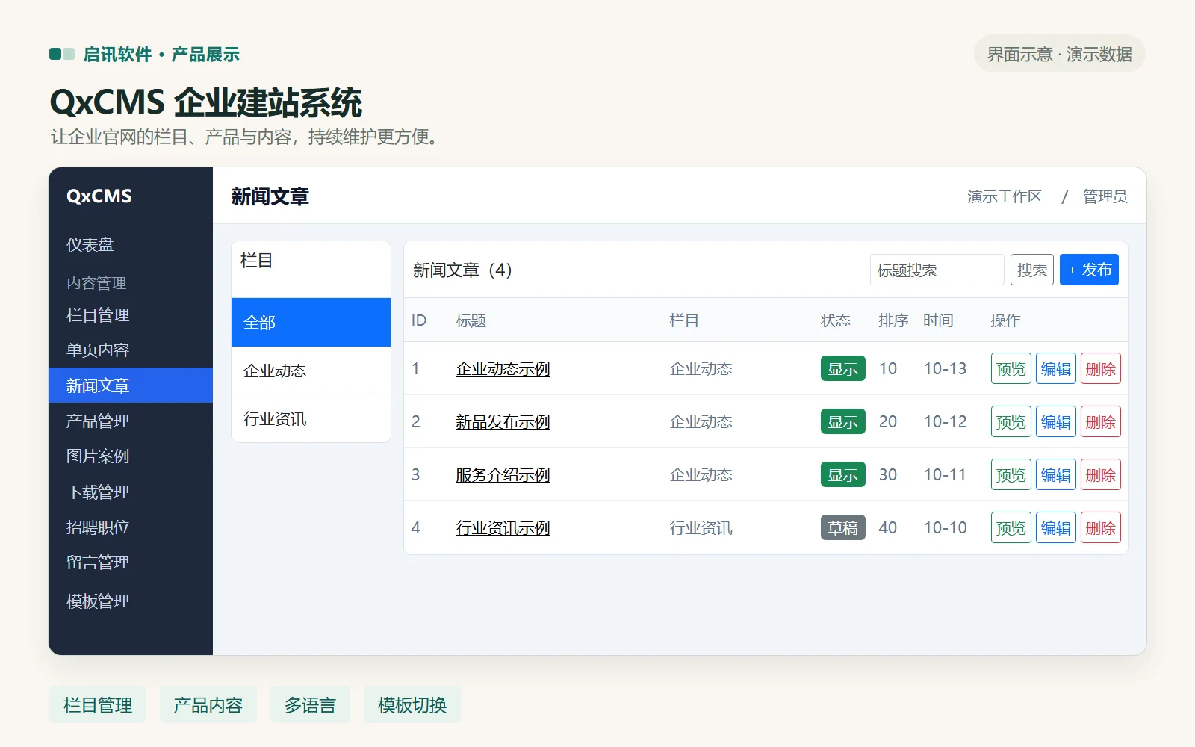Open 产品管理 sidebar item

coord(131,421)
